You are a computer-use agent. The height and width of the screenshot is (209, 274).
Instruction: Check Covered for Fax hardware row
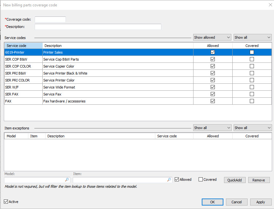coord(252,101)
